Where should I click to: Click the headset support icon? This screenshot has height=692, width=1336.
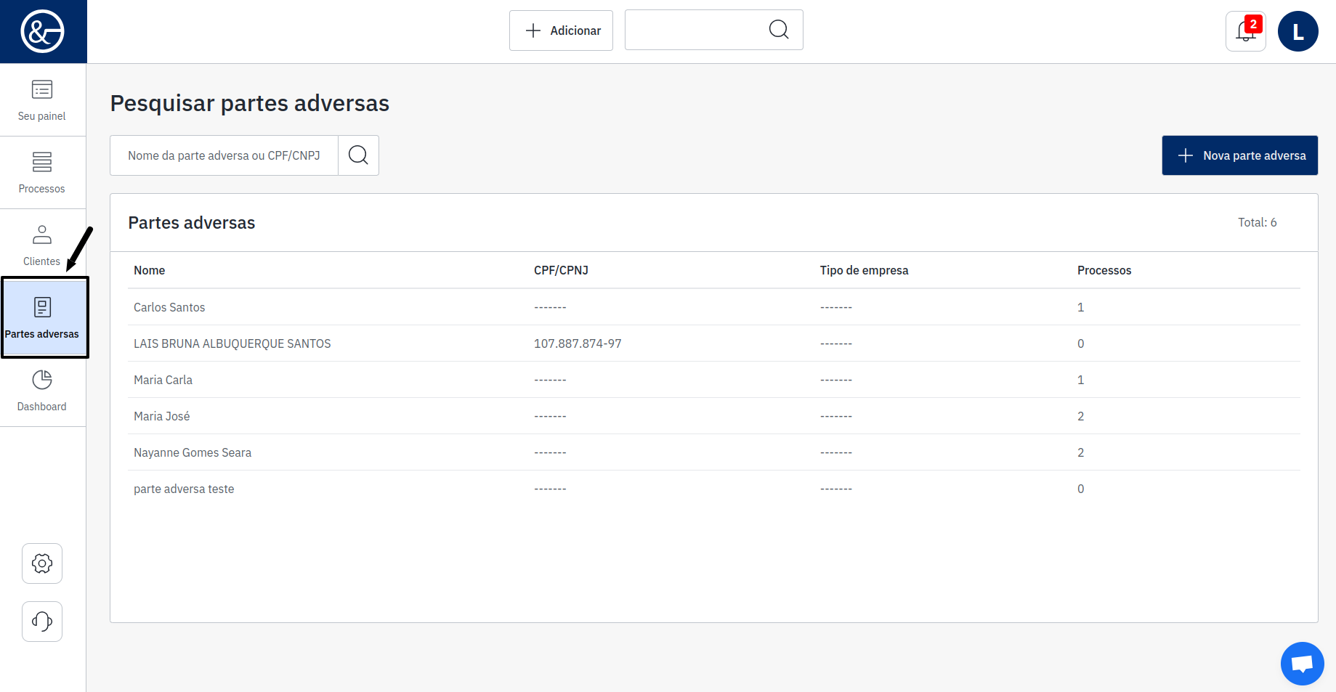pyautogui.click(x=42, y=622)
